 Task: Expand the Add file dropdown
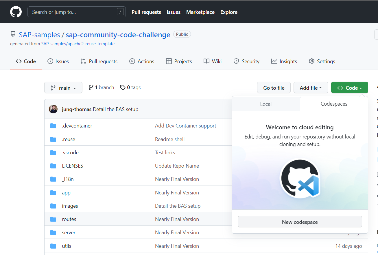(311, 88)
